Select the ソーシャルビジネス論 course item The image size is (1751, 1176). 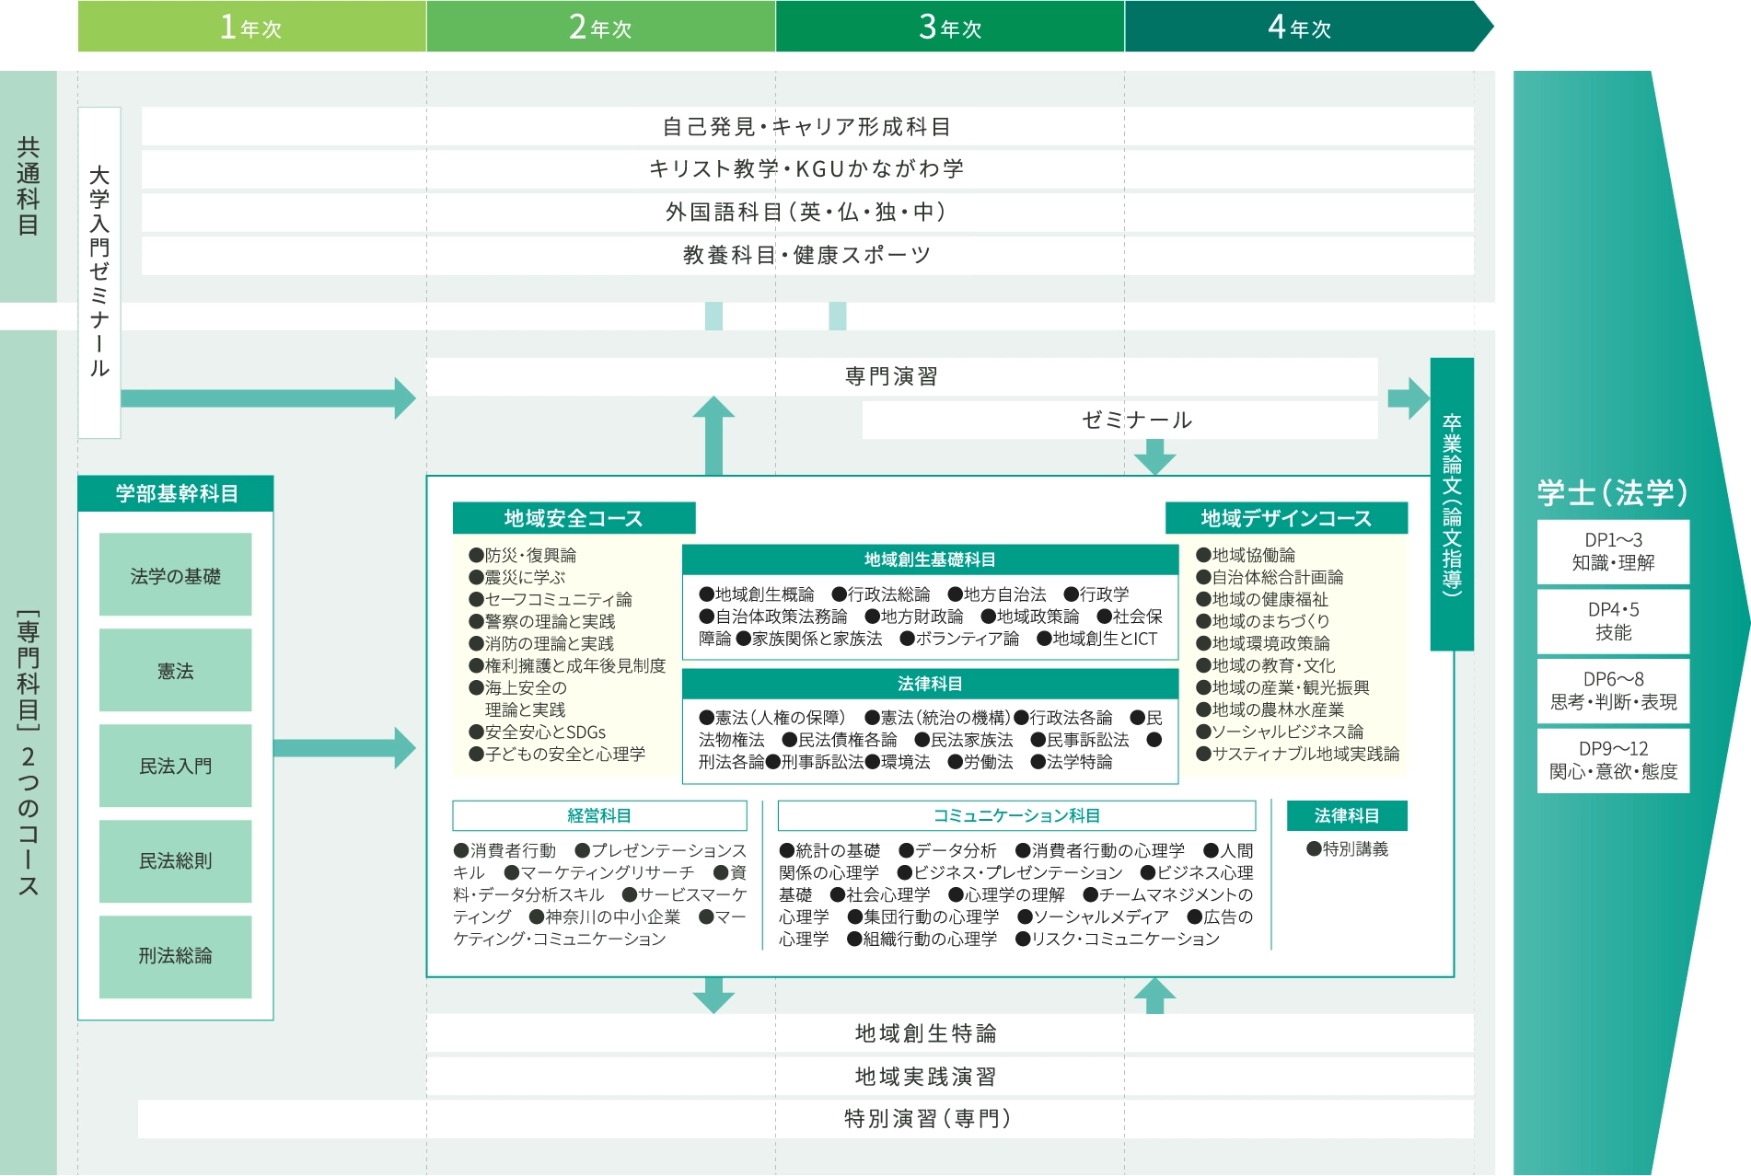(x=1280, y=732)
